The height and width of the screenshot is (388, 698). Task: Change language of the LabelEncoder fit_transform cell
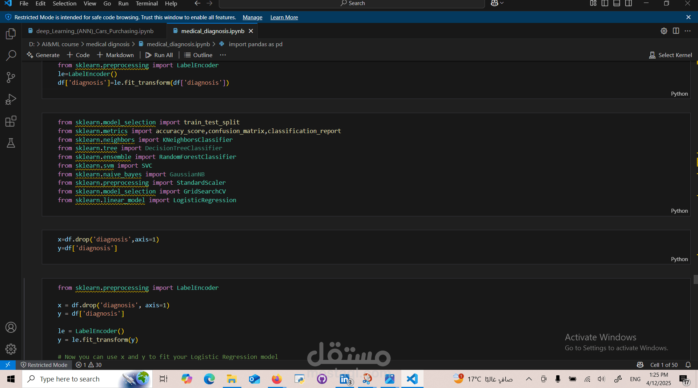(x=679, y=94)
